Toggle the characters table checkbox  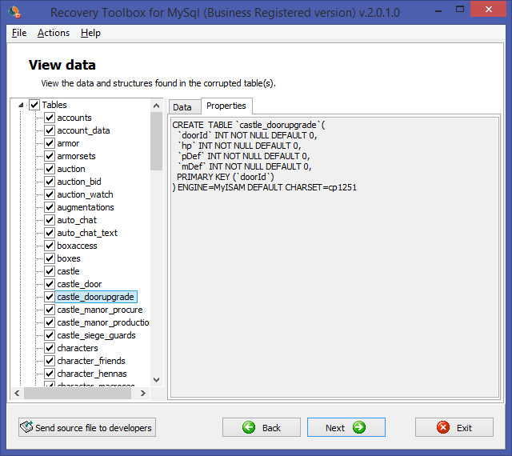click(50, 348)
